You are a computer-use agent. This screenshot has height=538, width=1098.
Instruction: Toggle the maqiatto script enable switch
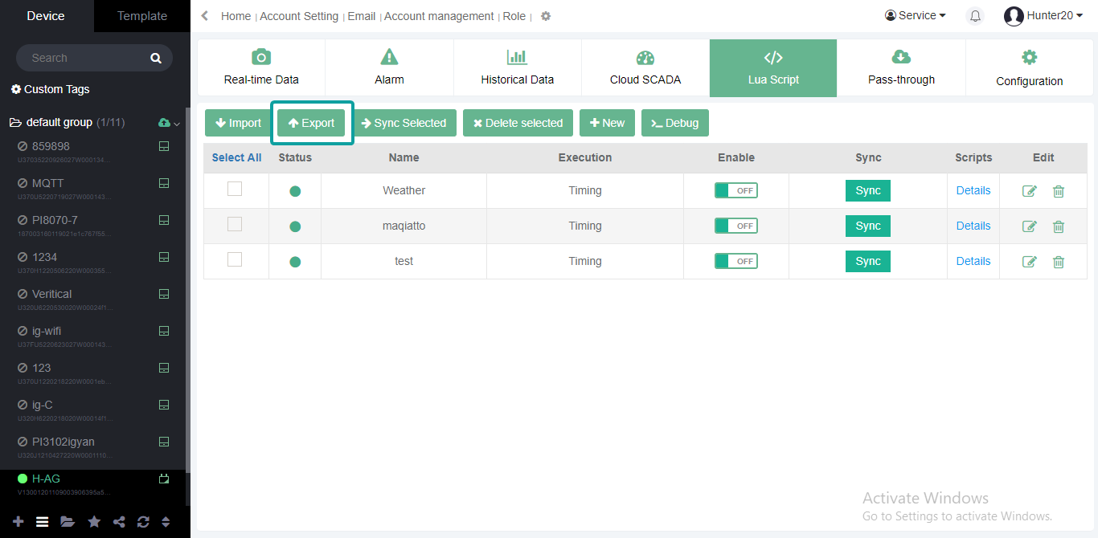point(735,226)
